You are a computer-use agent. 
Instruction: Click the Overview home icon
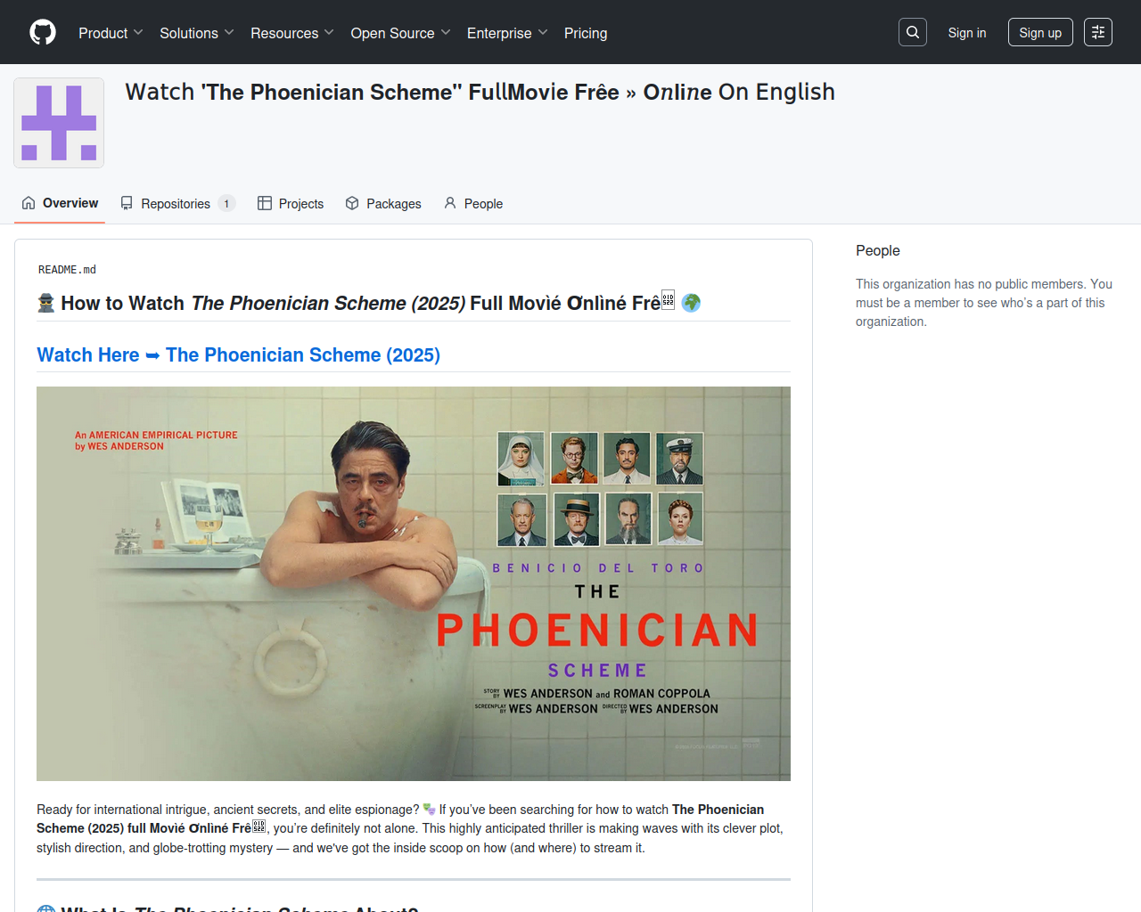tap(29, 203)
